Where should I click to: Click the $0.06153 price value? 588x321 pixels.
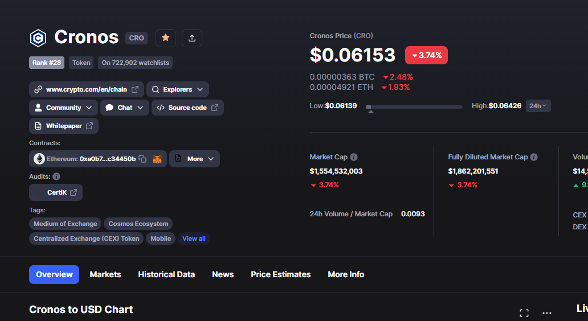[x=353, y=55]
